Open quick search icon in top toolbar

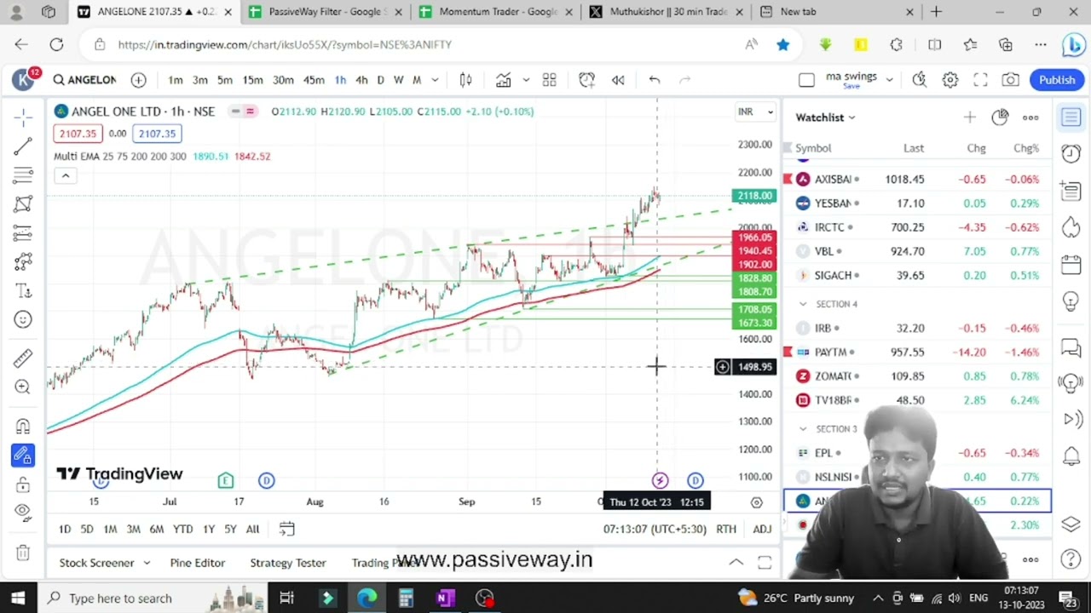pos(919,80)
